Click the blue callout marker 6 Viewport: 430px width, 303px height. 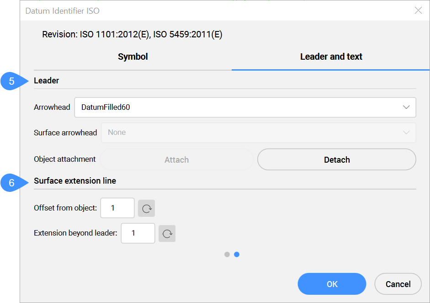(x=12, y=183)
